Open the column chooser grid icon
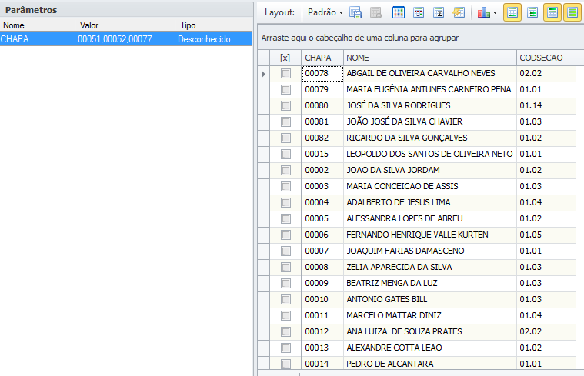 pos(398,12)
